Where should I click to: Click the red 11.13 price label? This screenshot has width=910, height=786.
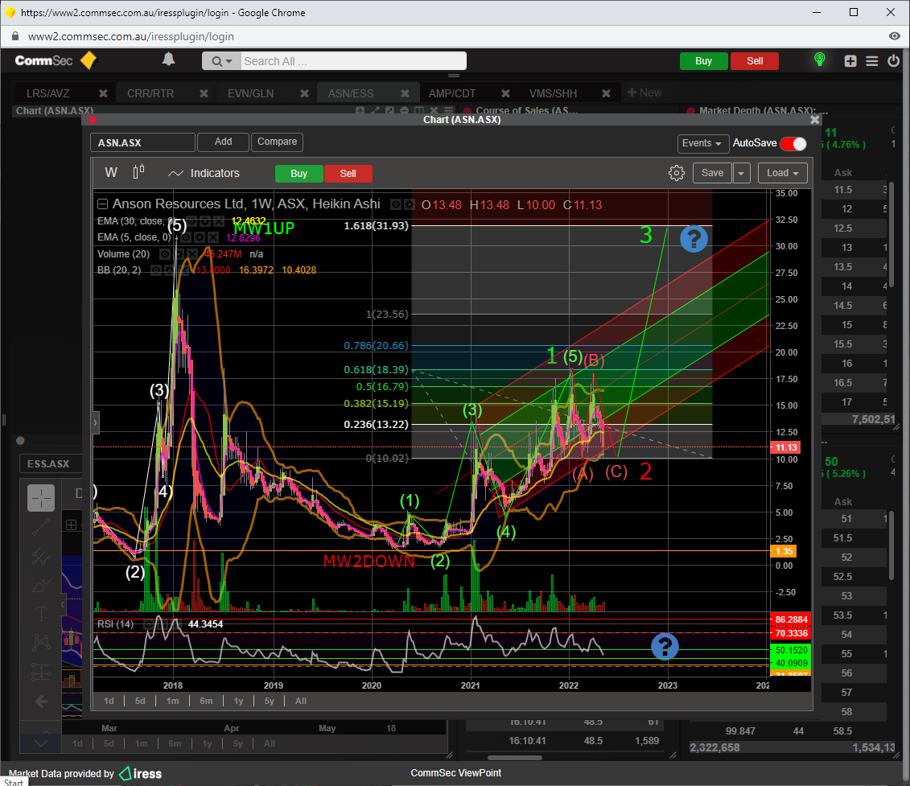click(784, 447)
